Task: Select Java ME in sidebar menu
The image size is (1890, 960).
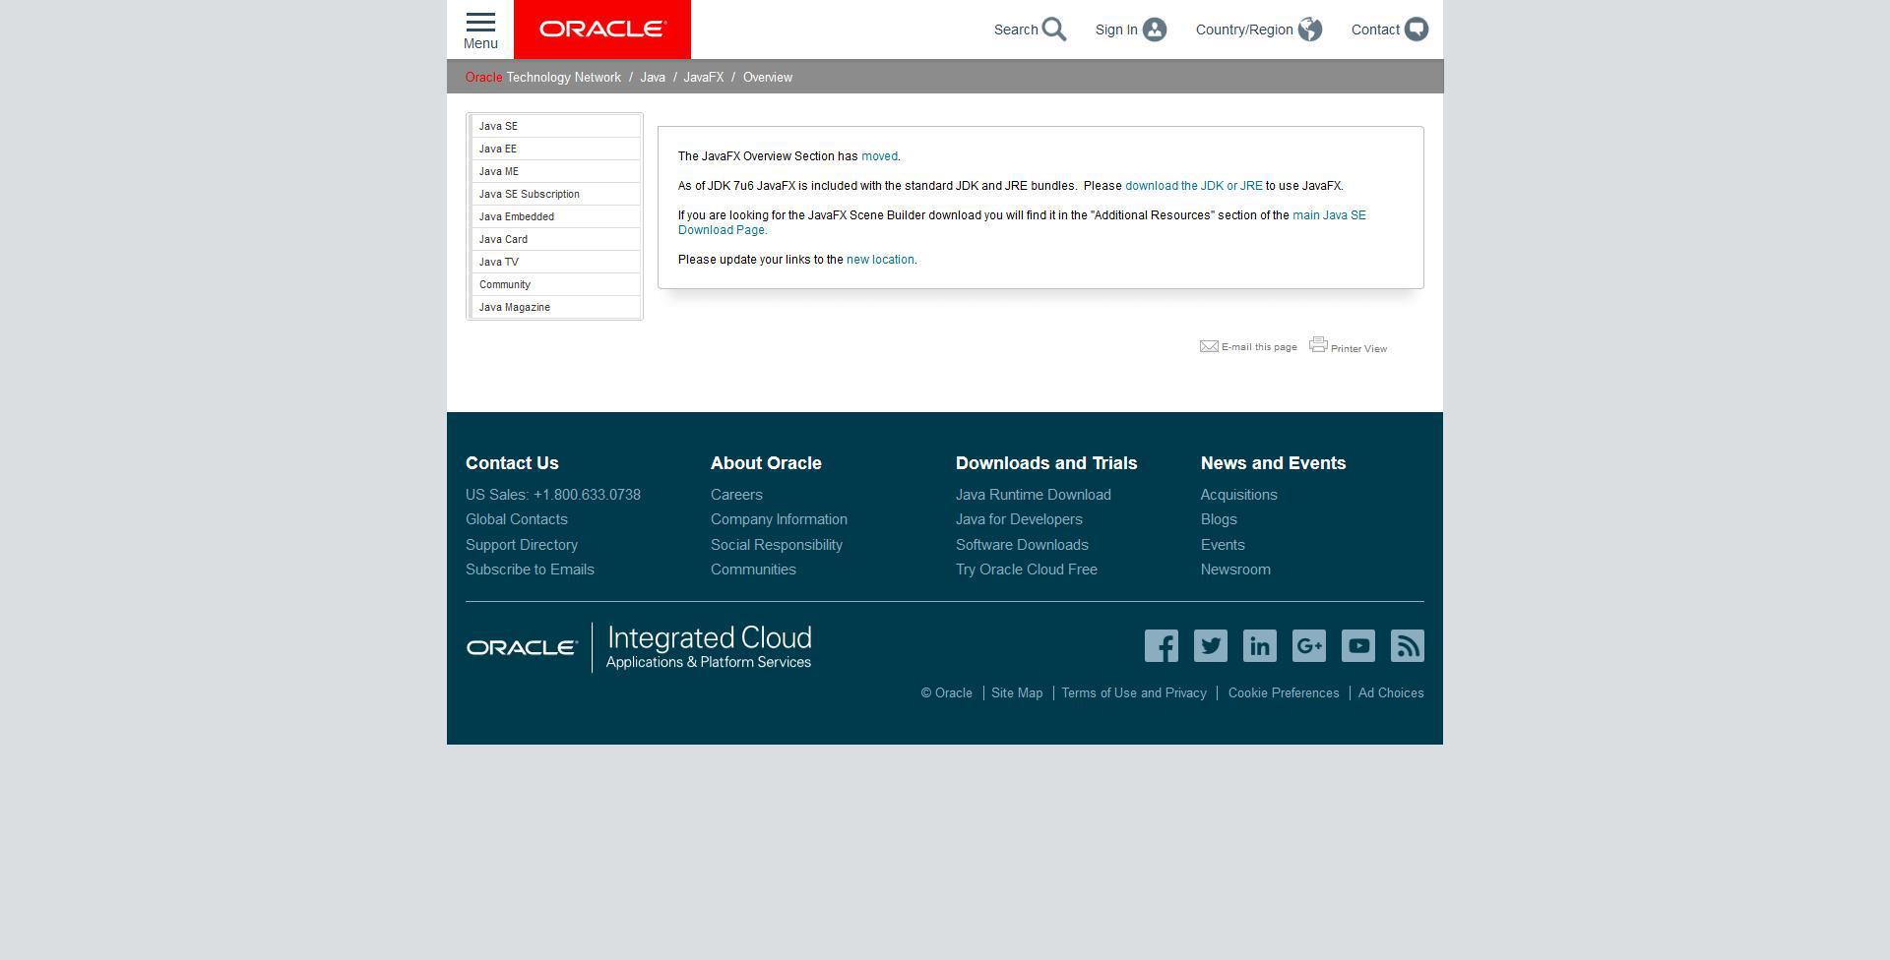Action: pos(556,171)
